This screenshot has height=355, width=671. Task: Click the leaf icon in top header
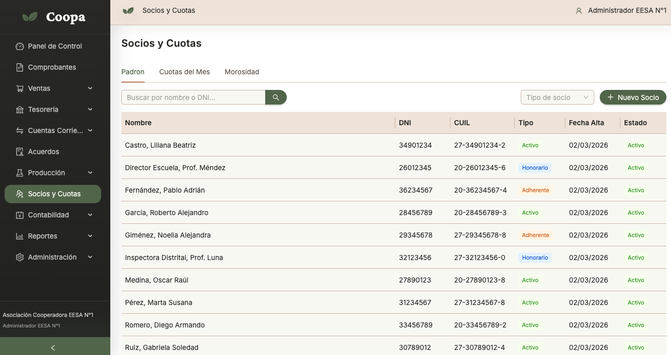pyautogui.click(x=128, y=11)
